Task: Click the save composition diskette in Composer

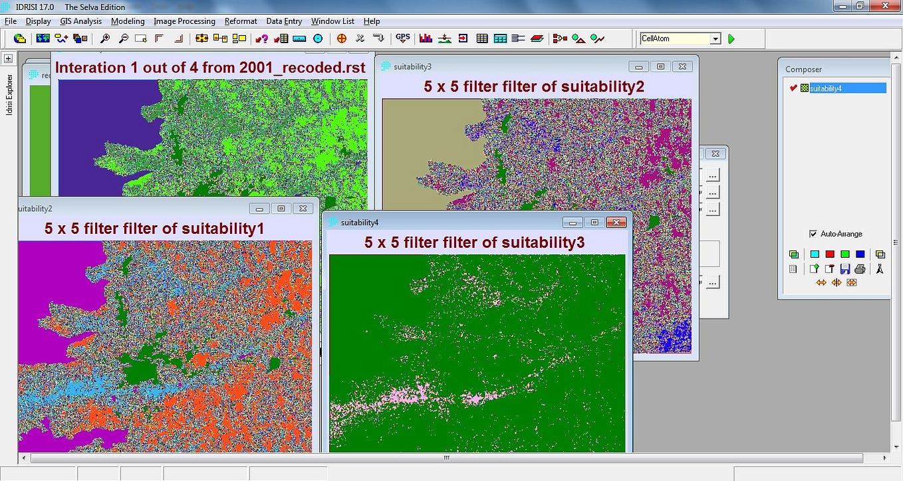Action: click(x=845, y=268)
